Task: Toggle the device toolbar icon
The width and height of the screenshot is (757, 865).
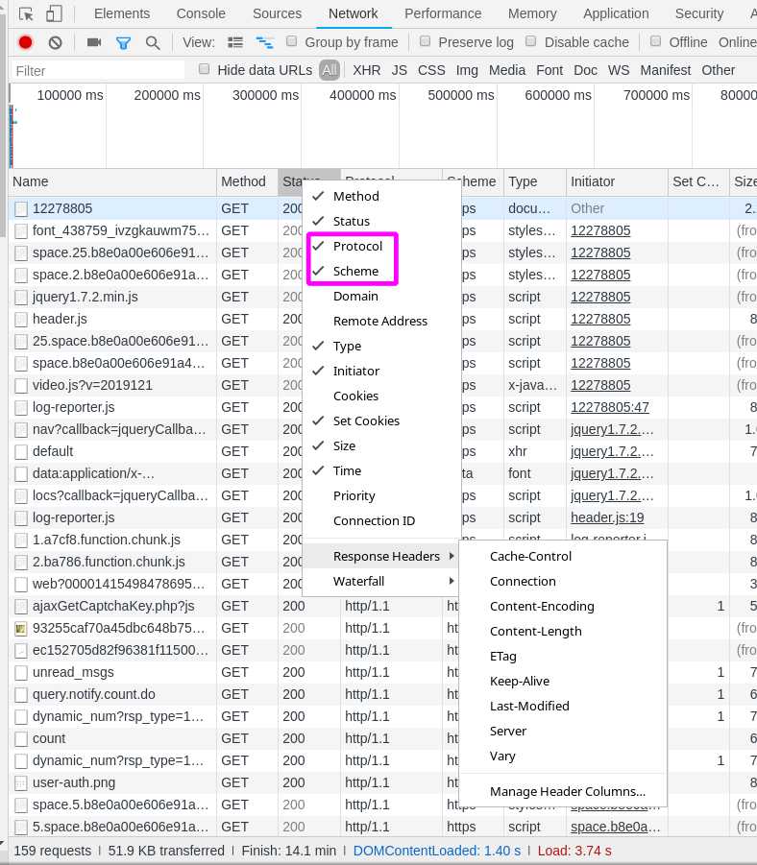Action: [x=54, y=13]
